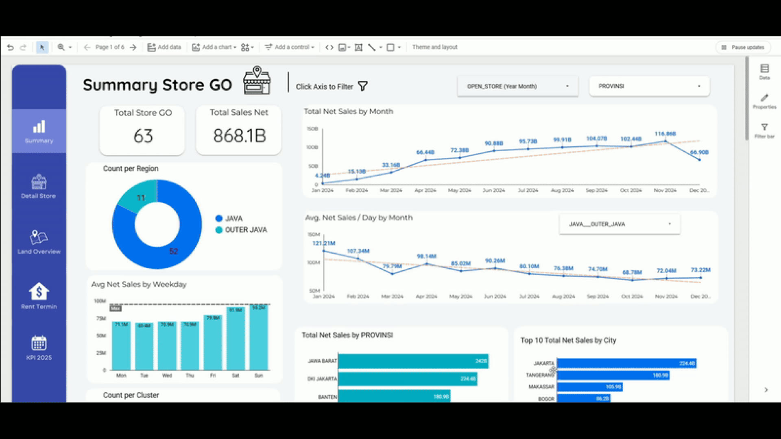Select the text box tool icon
Screen dimensions: 781x439
359,47
